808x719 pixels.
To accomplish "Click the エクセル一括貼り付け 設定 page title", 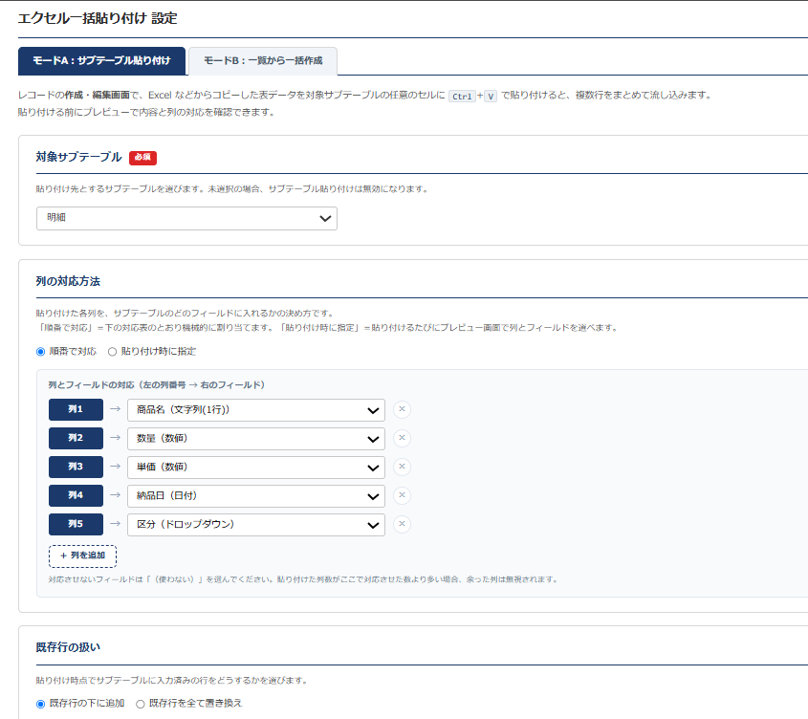I will (98, 18).
